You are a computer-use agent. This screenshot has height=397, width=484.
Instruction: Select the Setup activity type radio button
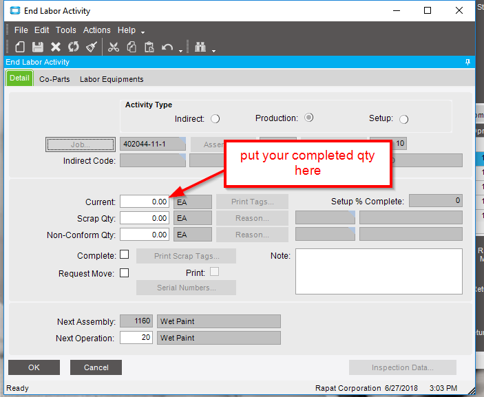pos(403,119)
